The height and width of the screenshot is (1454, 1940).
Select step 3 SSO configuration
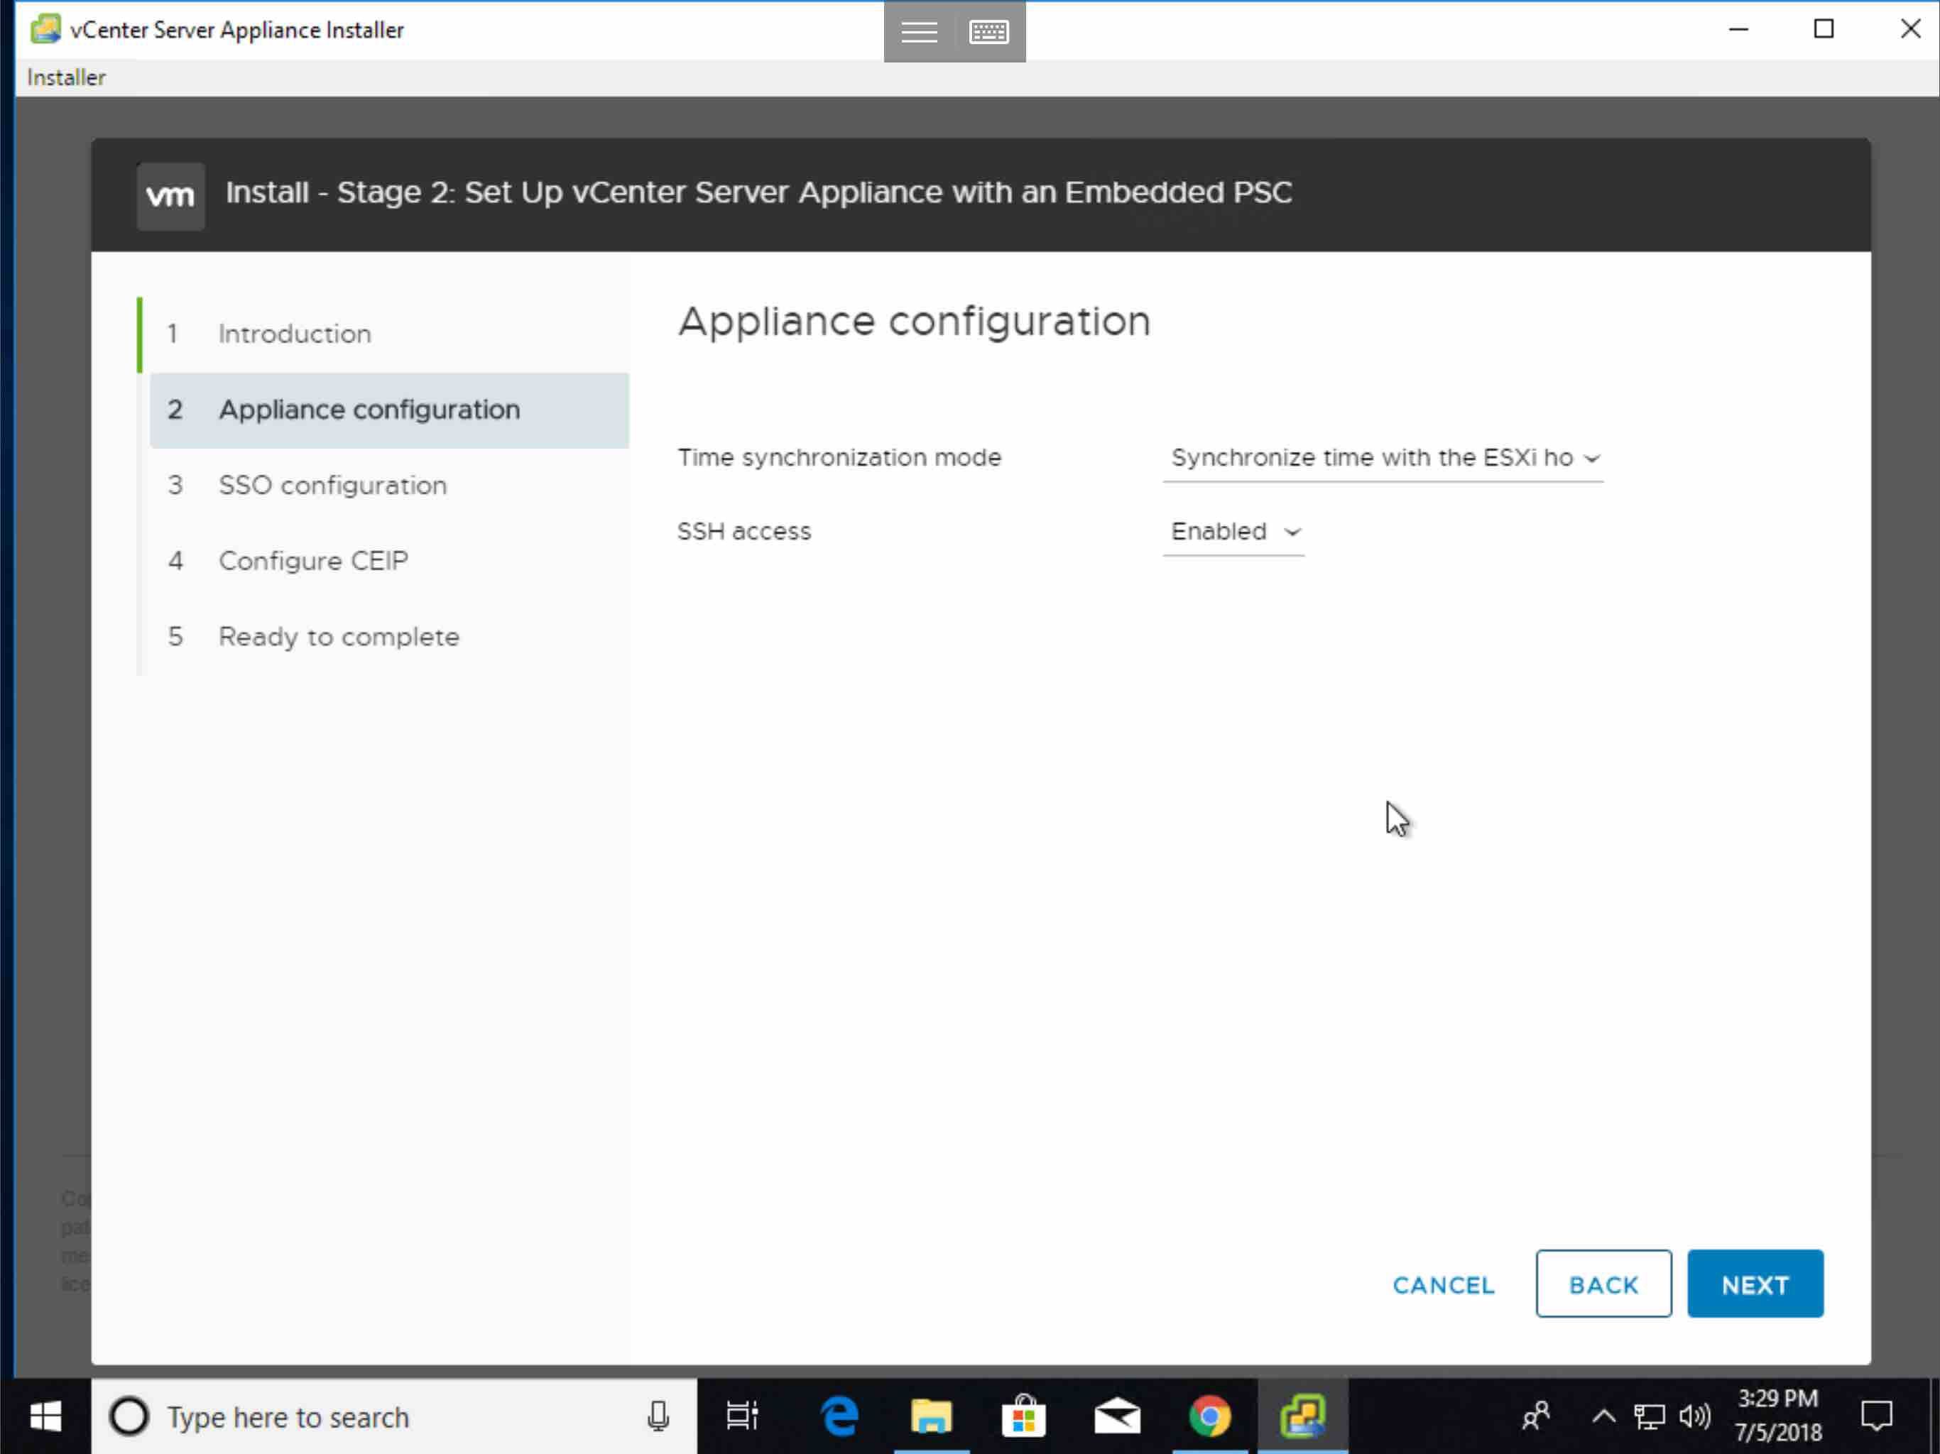click(x=388, y=486)
